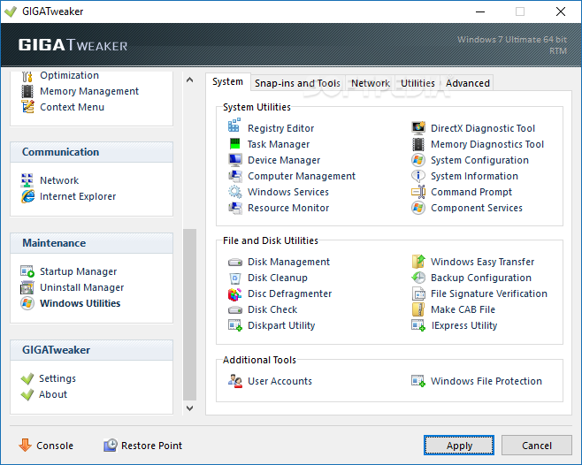Launch Device Manager text link
Viewport: 582px width, 465px height.
284,160
